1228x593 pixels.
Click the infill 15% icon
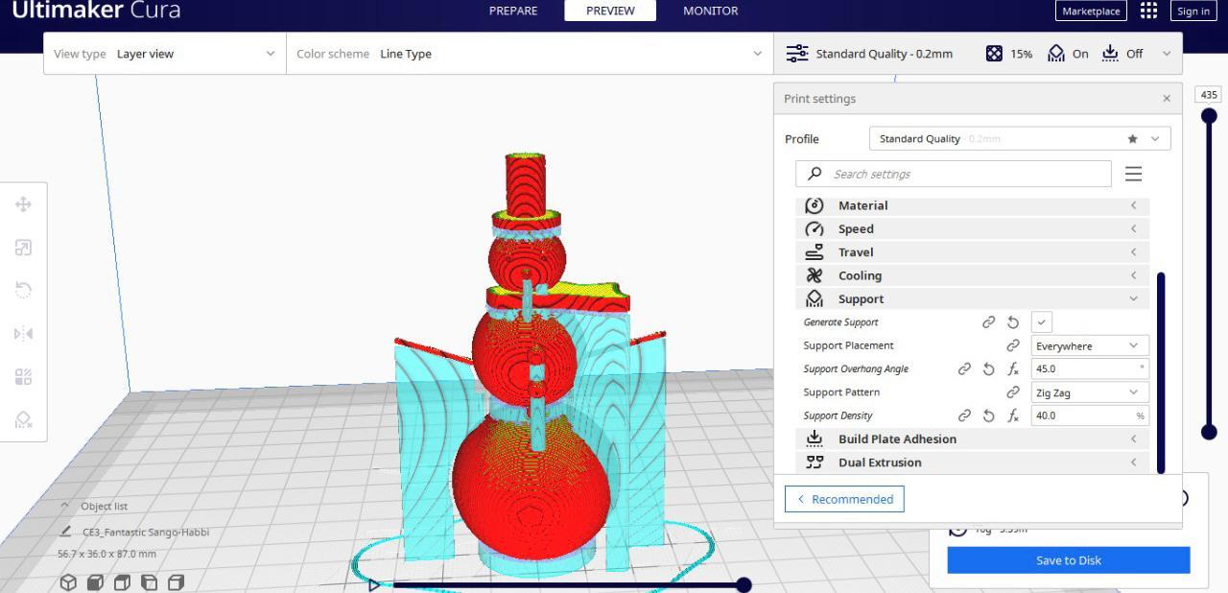[994, 54]
